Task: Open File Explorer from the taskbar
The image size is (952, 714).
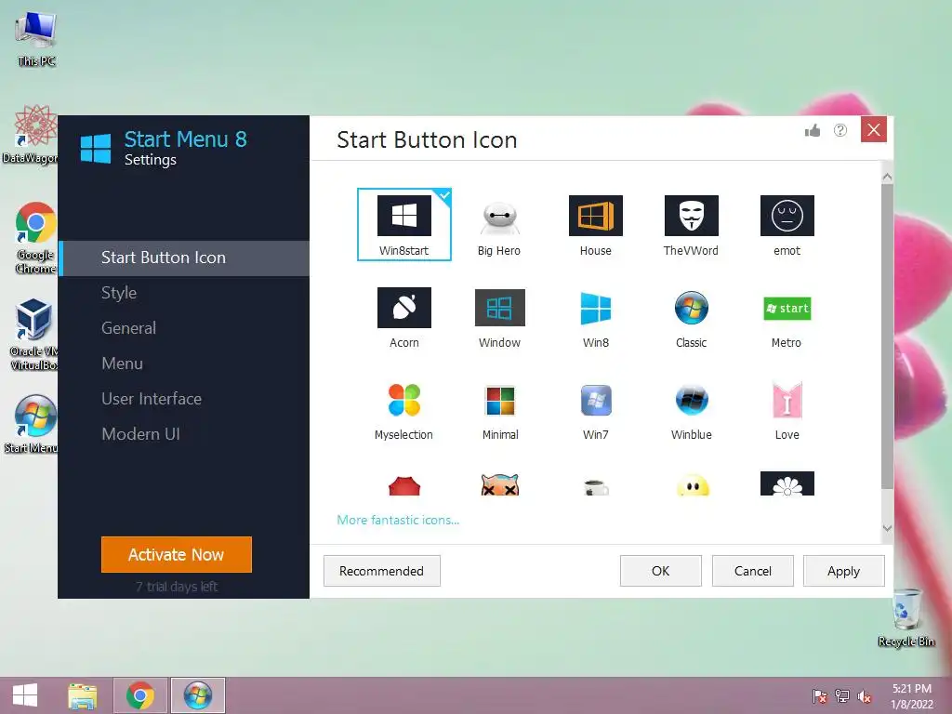Action: click(x=83, y=695)
